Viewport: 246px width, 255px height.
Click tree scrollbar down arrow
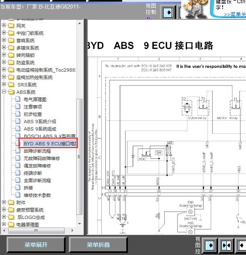(80, 224)
